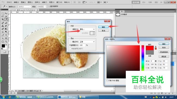Screen dimensions: 177x99
Task: Click OK in the color picker dialog
Action: click(x=164, y=44)
